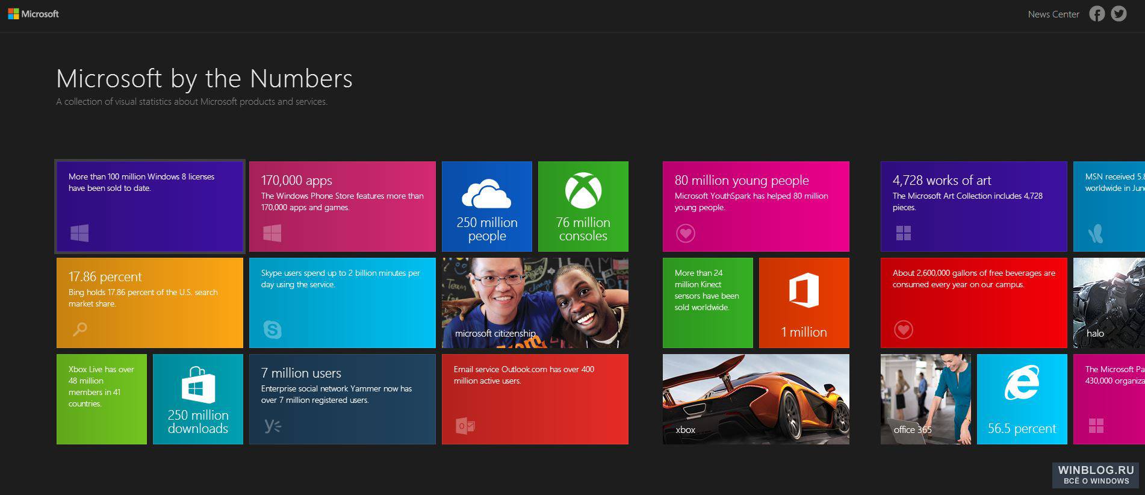Click Windows logo on 100 million licenses tile
Viewport: 1145px width, 495px height.
point(79,233)
